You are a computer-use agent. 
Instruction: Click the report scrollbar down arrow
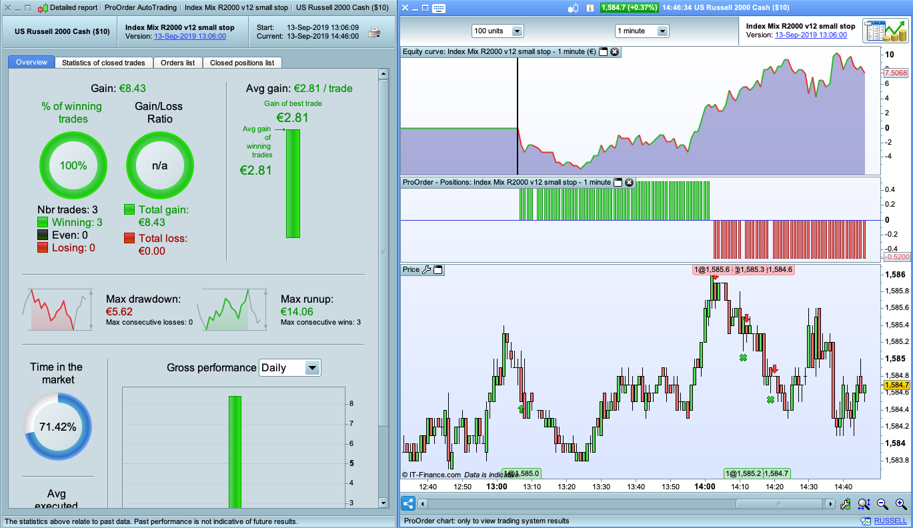pyautogui.click(x=383, y=502)
